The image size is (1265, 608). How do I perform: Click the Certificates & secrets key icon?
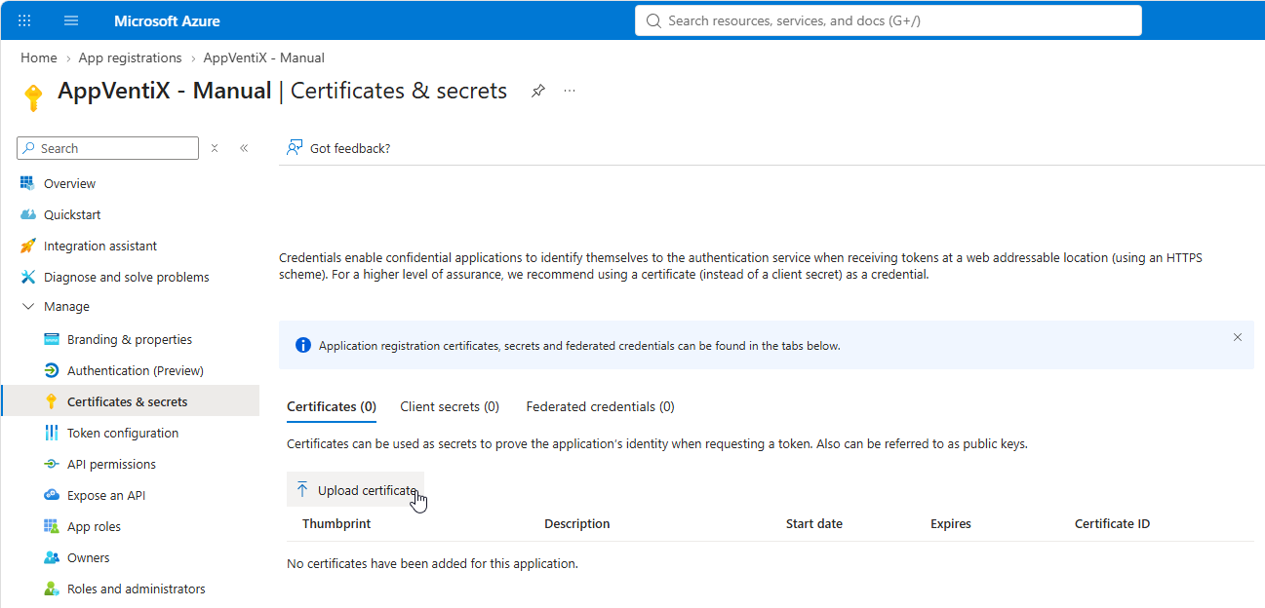pyautogui.click(x=52, y=401)
